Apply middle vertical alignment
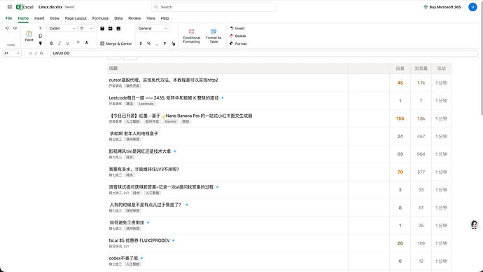This screenshot has width=483, height=272. tap(111, 28)
